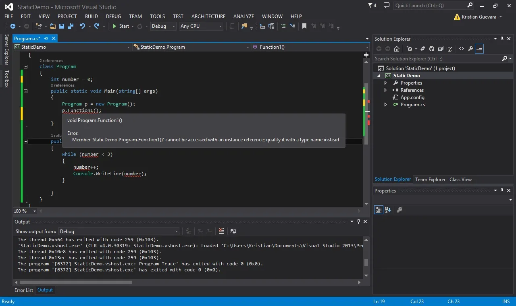
Task: Open the Show output from Debug dropdown
Action: point(119,232)
